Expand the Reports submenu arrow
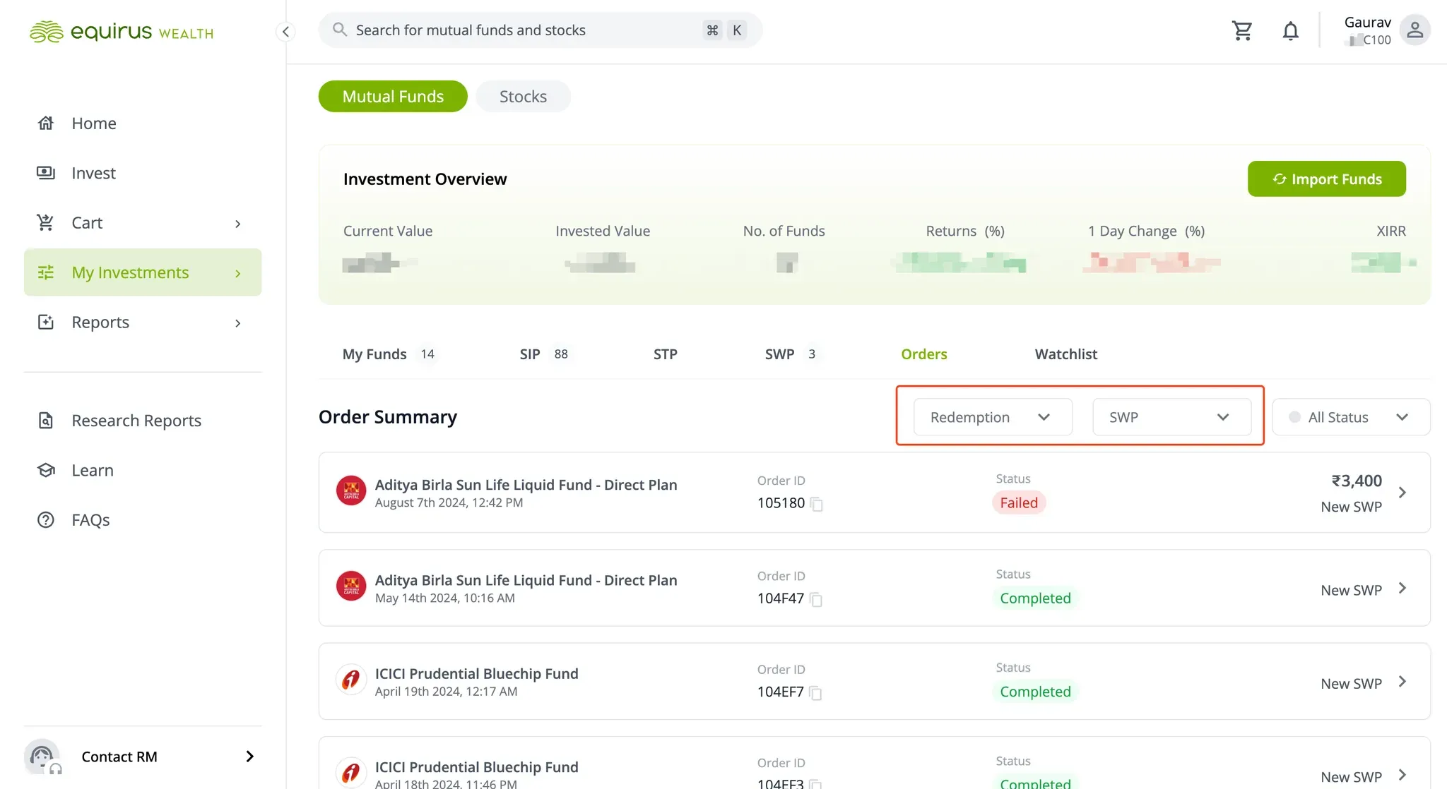 click(238, 323)
